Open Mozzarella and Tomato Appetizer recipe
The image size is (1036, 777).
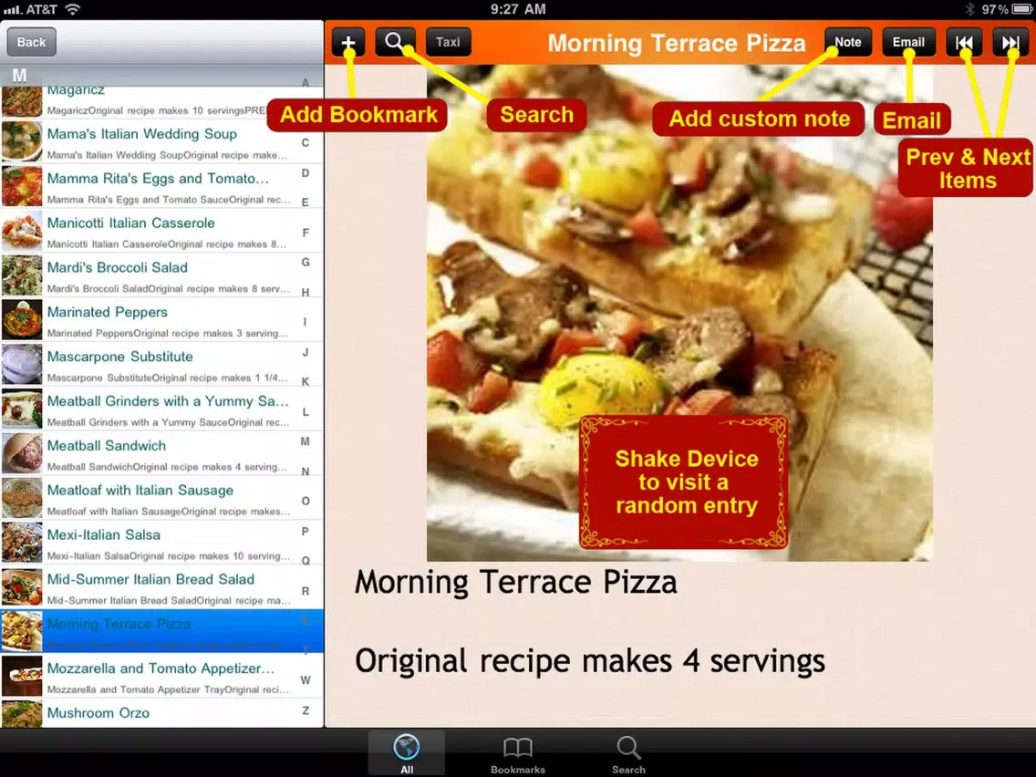(162, 678)
